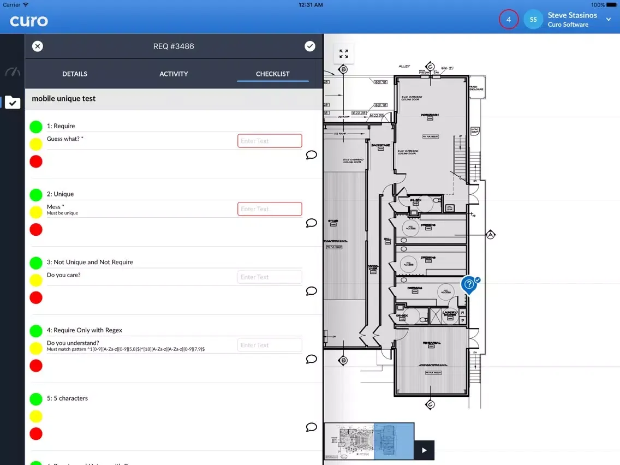Click the '2: Unique' item label
Screen dimensions: 620x465
click(60, 194)
